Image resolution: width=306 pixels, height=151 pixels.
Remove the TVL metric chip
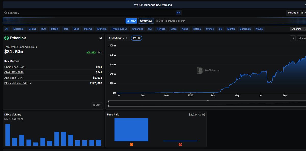point(139,38)
